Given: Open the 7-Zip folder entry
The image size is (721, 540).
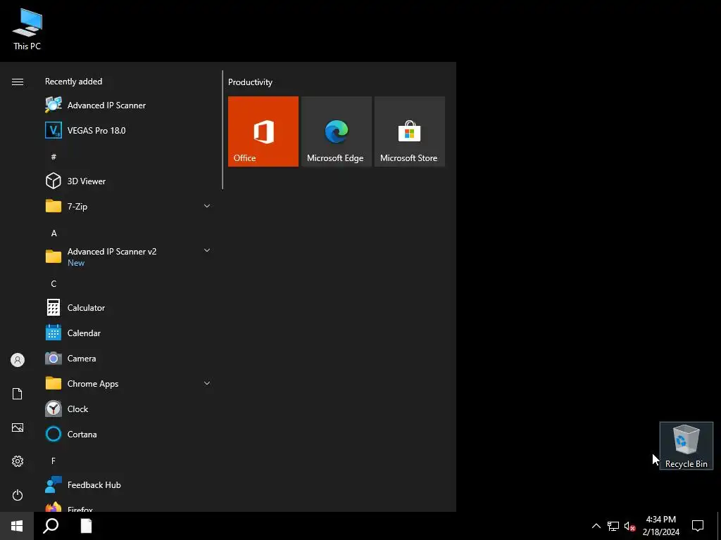Looking at the screenshot, I should (128, 206).
